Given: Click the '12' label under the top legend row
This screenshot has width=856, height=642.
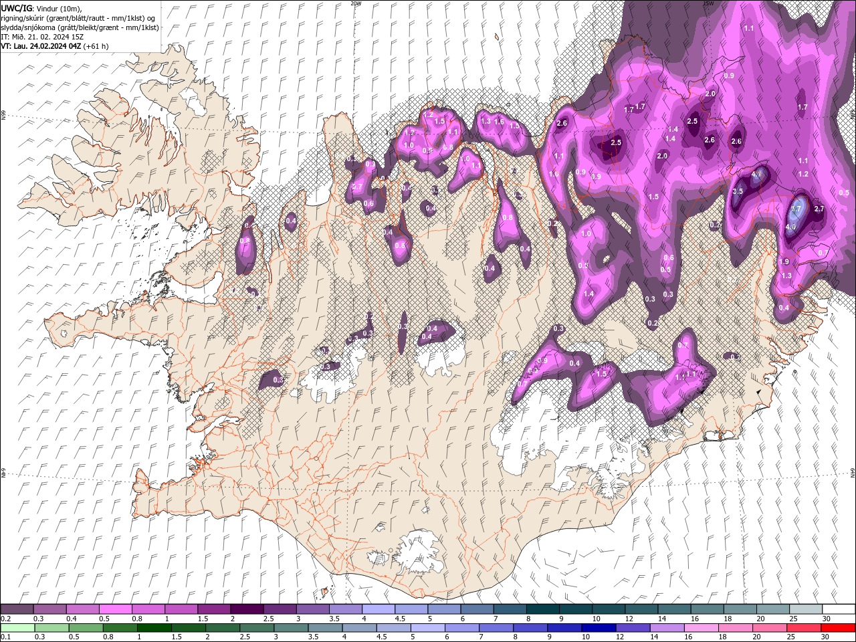Looking at the screenshot, I should point(629,619).
